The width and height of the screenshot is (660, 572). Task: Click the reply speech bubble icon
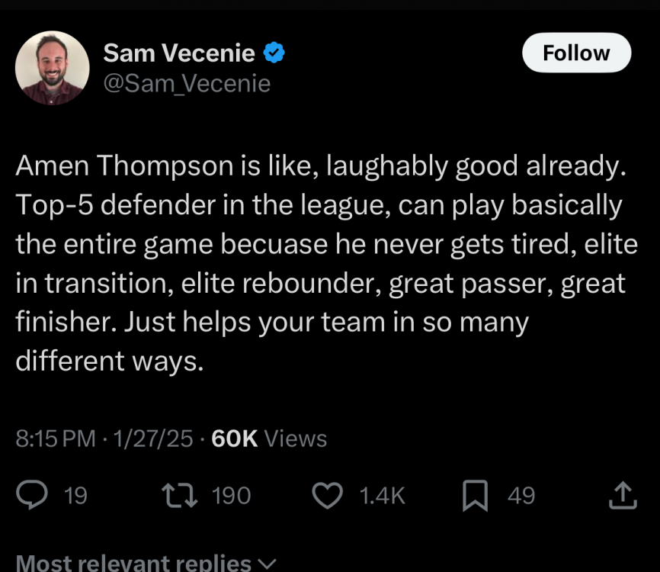[31, 496]
